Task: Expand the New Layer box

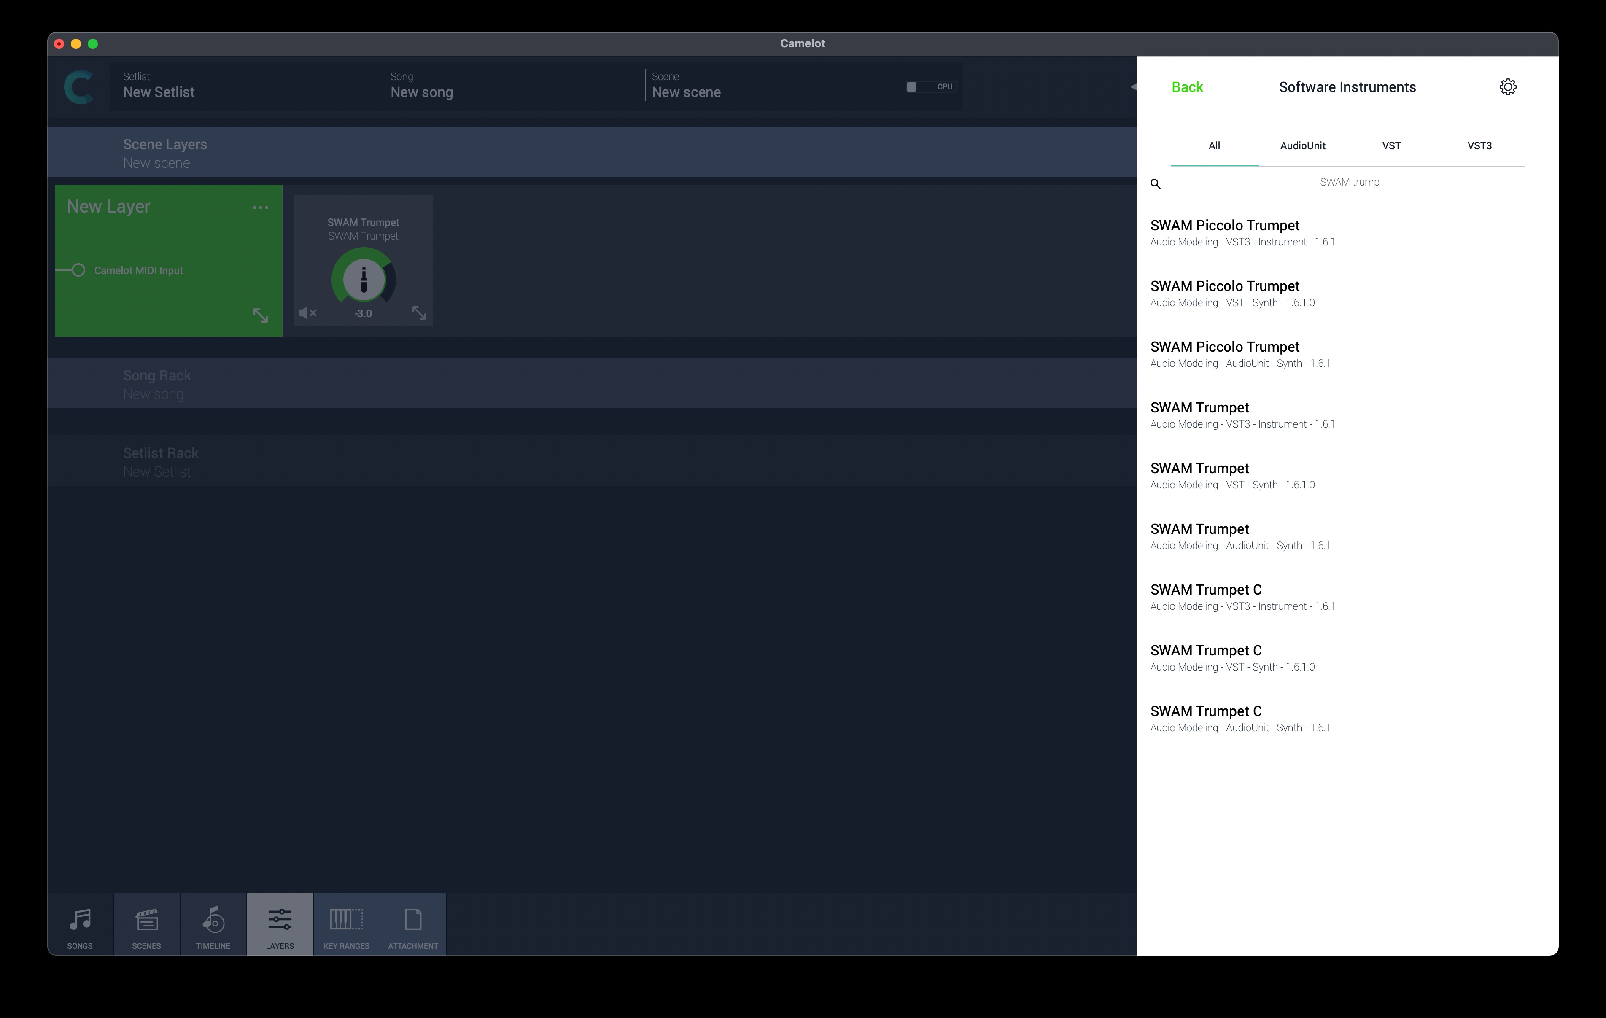Action: (261, 315)
